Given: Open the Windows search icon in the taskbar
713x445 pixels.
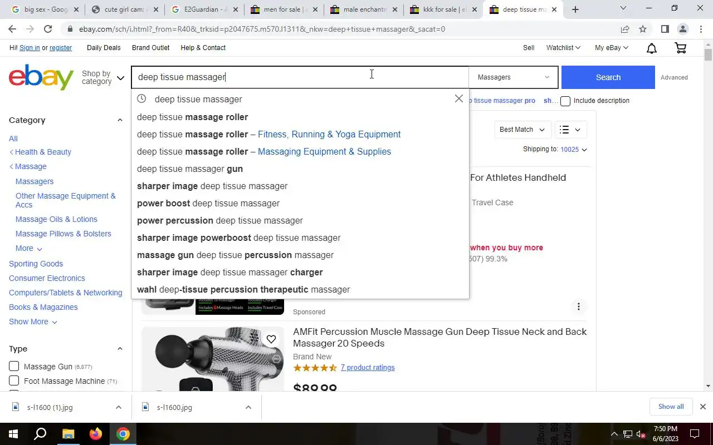Looking at the screenshot, I should pos(40,434).
